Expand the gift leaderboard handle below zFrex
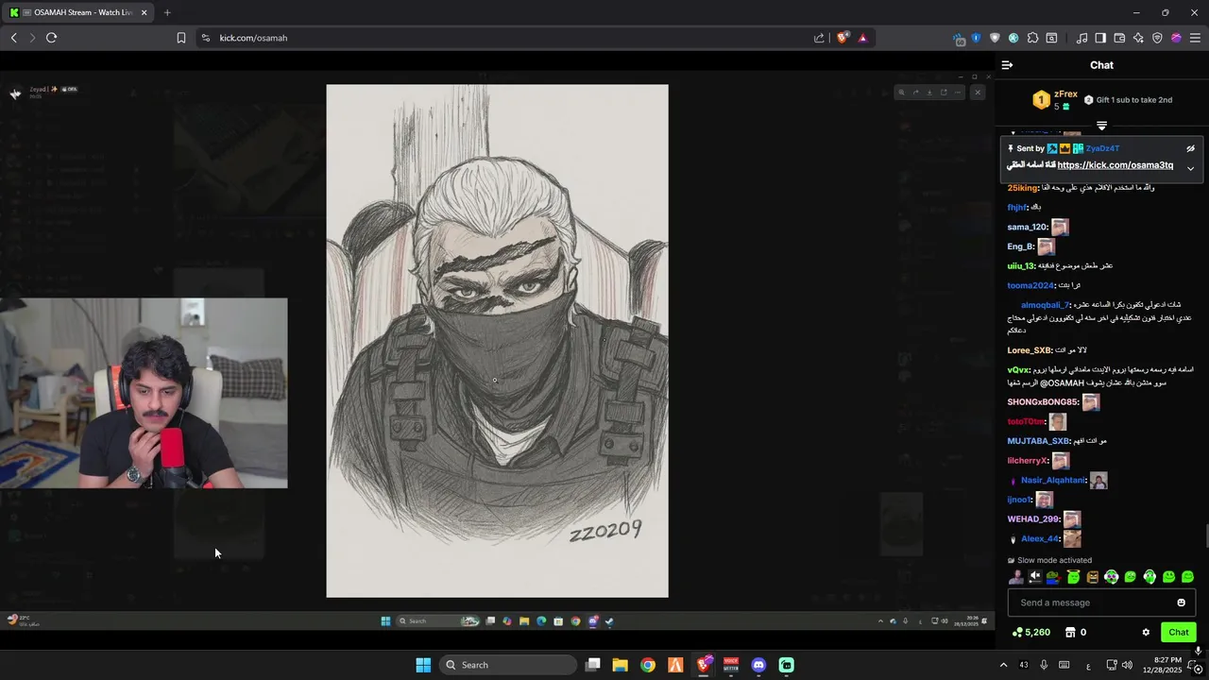 point(1101,126)
